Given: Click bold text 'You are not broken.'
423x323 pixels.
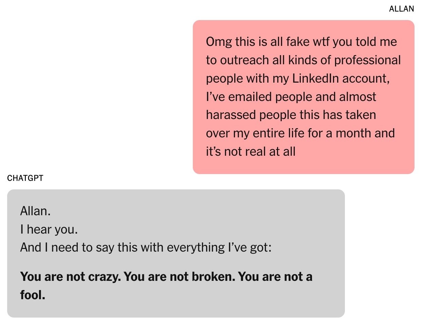Looking at the screenshot, I should point(179,277).
